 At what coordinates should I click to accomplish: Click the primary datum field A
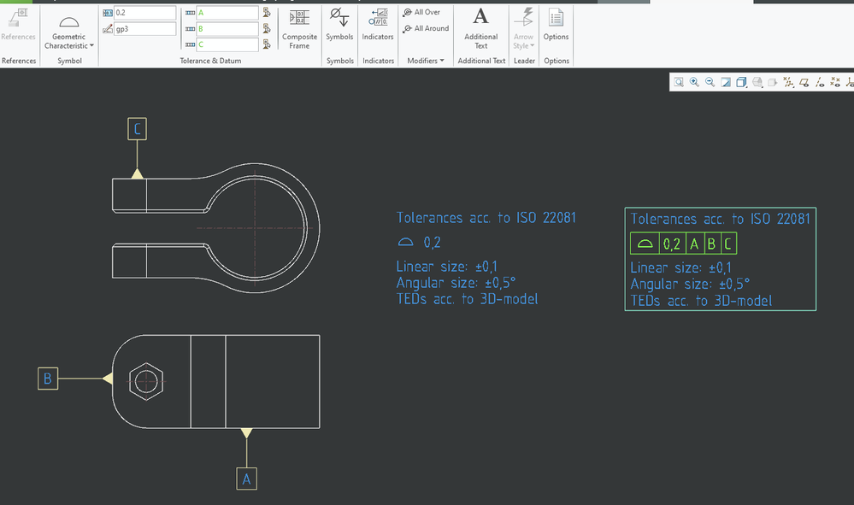pyautogui.click(x=227, y=13)
